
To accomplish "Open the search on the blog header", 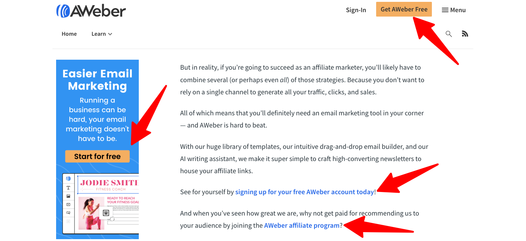I will [448, 34].
